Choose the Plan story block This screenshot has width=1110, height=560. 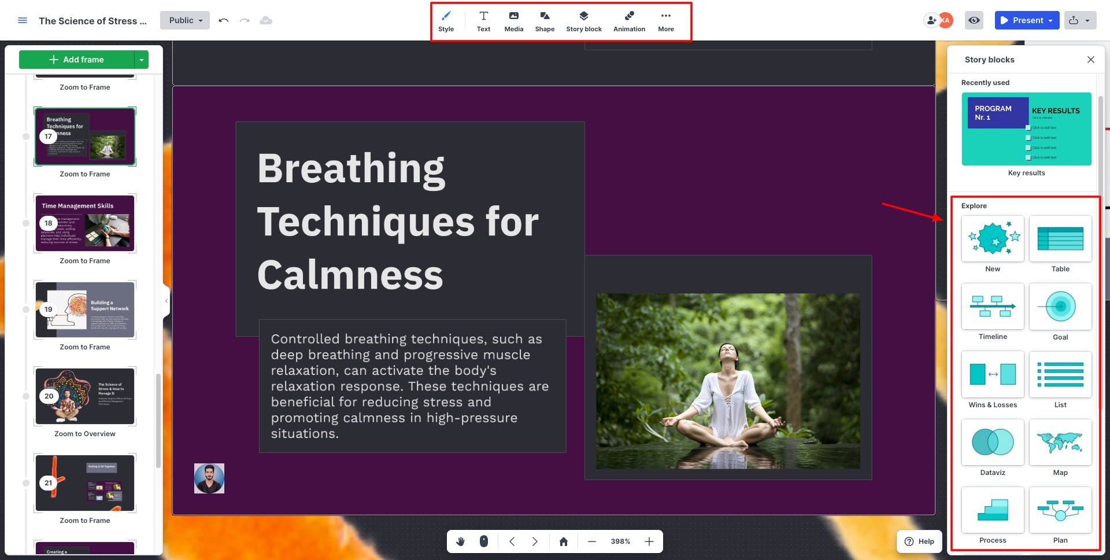tap(1060, 510)
